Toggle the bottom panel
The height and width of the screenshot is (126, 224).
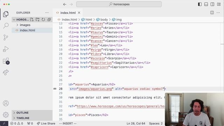(206, 4)
